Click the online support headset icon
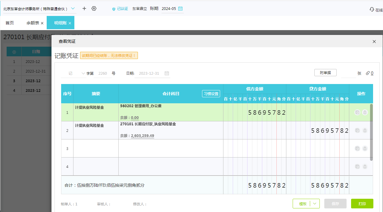The image size is (383, 212). pos(372,10)
